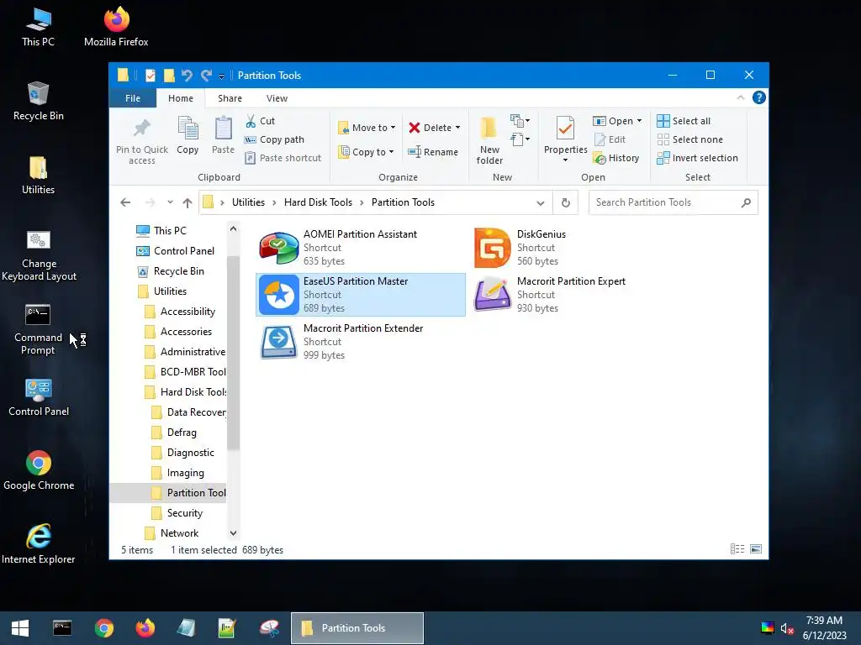Open the Copy to dropdown
Screen dimensions: 861x645
click(367, 152)
